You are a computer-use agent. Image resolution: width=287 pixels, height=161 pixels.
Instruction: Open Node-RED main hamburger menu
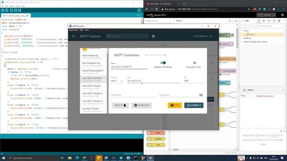[283, 15]
